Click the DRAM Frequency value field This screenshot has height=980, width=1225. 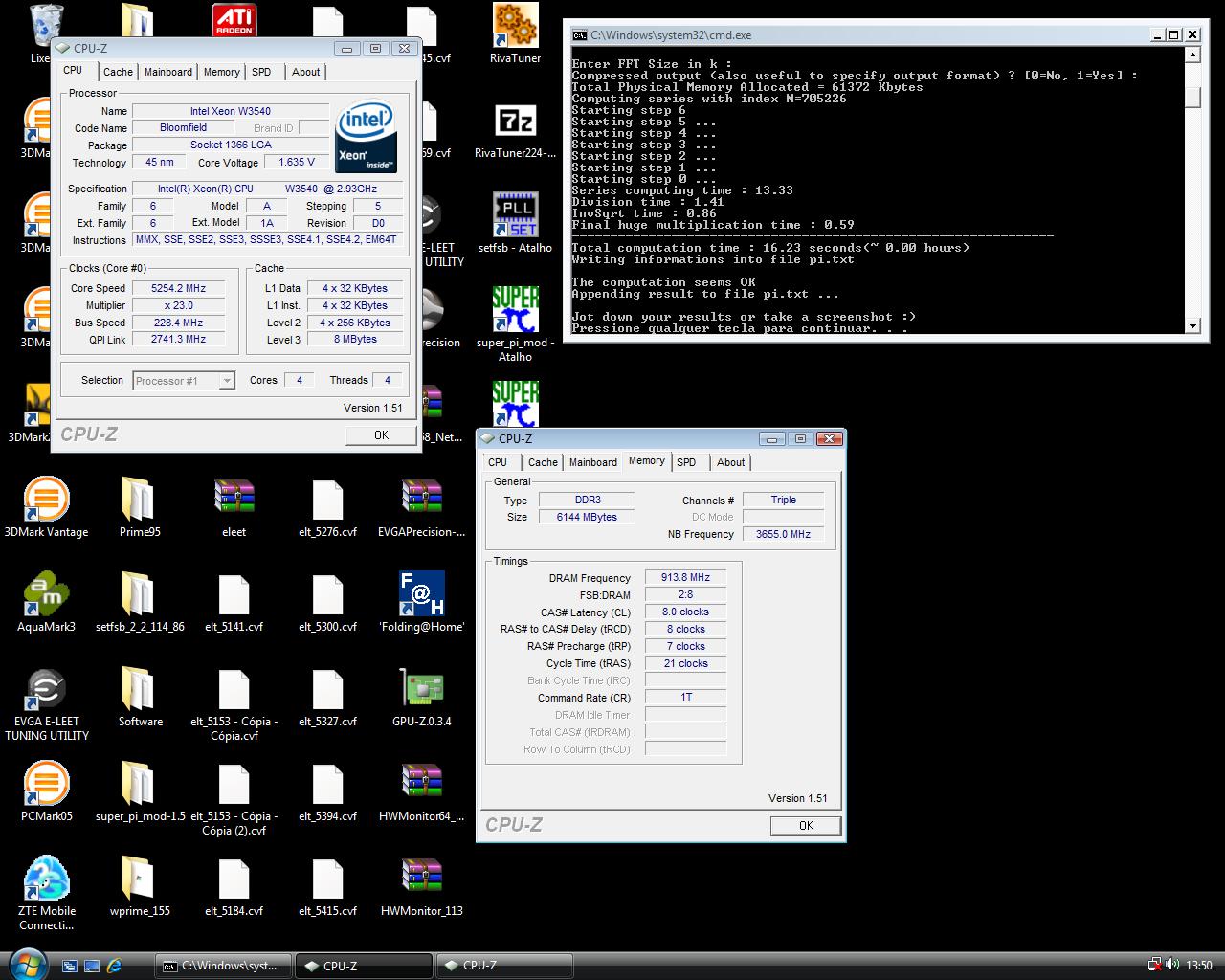pyautogui.click(x=685, y=577)
